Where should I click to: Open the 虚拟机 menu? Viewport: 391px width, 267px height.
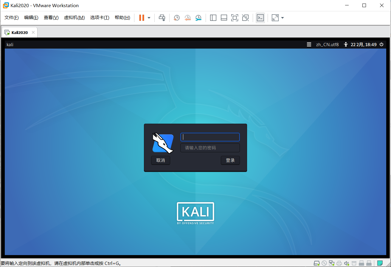(74, 17)
